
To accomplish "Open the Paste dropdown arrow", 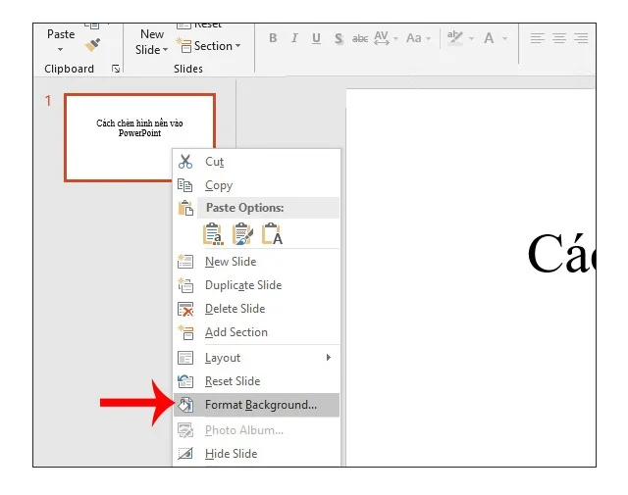I will click(x=60, y=50).
